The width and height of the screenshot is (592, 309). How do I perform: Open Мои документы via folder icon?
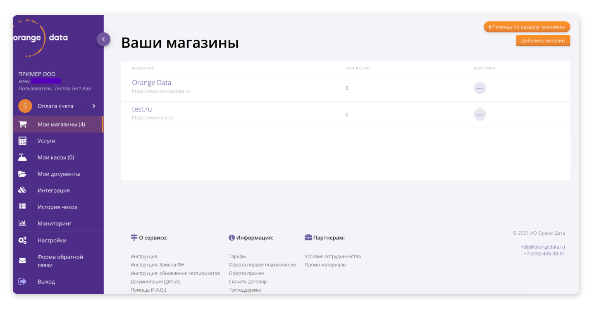pyautogui.click(x=22, y=174)
